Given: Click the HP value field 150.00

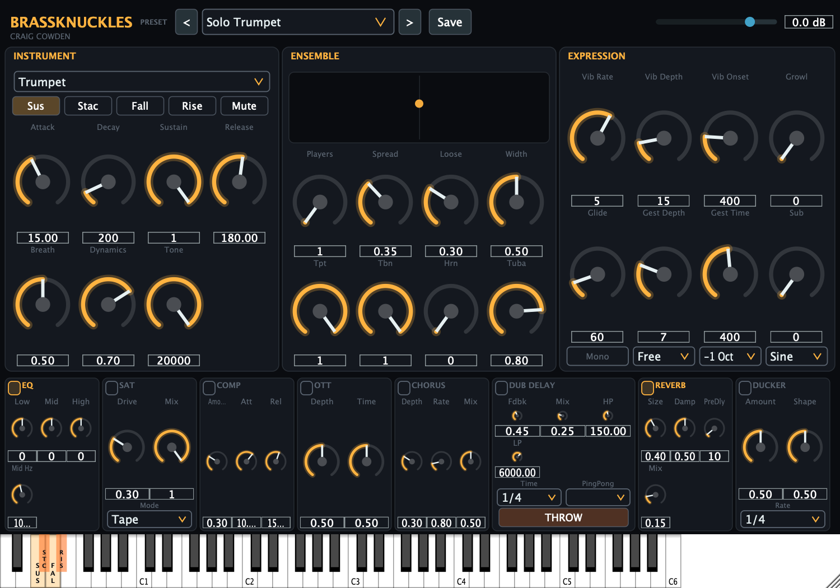Looking at the screenshot, I should click(x=608, y=431).
